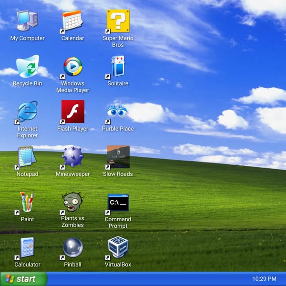Click the 'Super Mario Bros' label text
This screenshot has width=286, height=286.
[118, 41]
